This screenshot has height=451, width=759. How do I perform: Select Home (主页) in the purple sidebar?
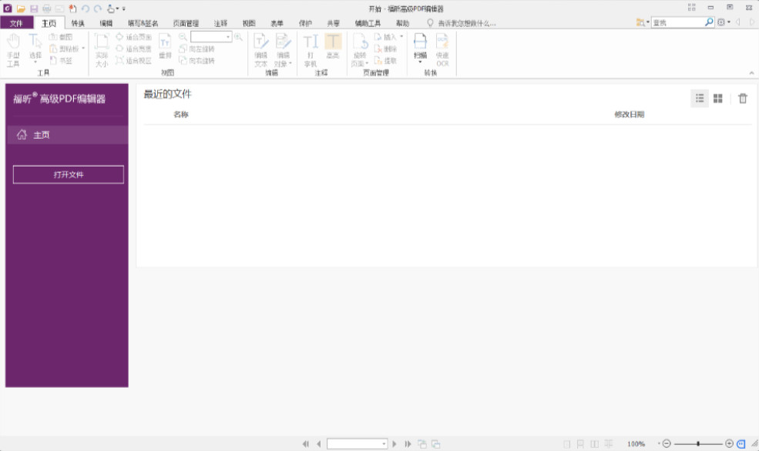tap(68, 135)
